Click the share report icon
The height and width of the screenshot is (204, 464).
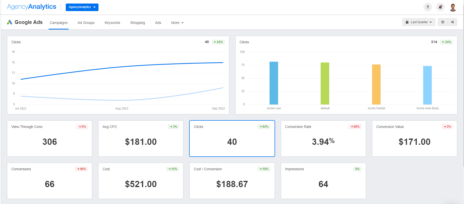coord(452,22)
